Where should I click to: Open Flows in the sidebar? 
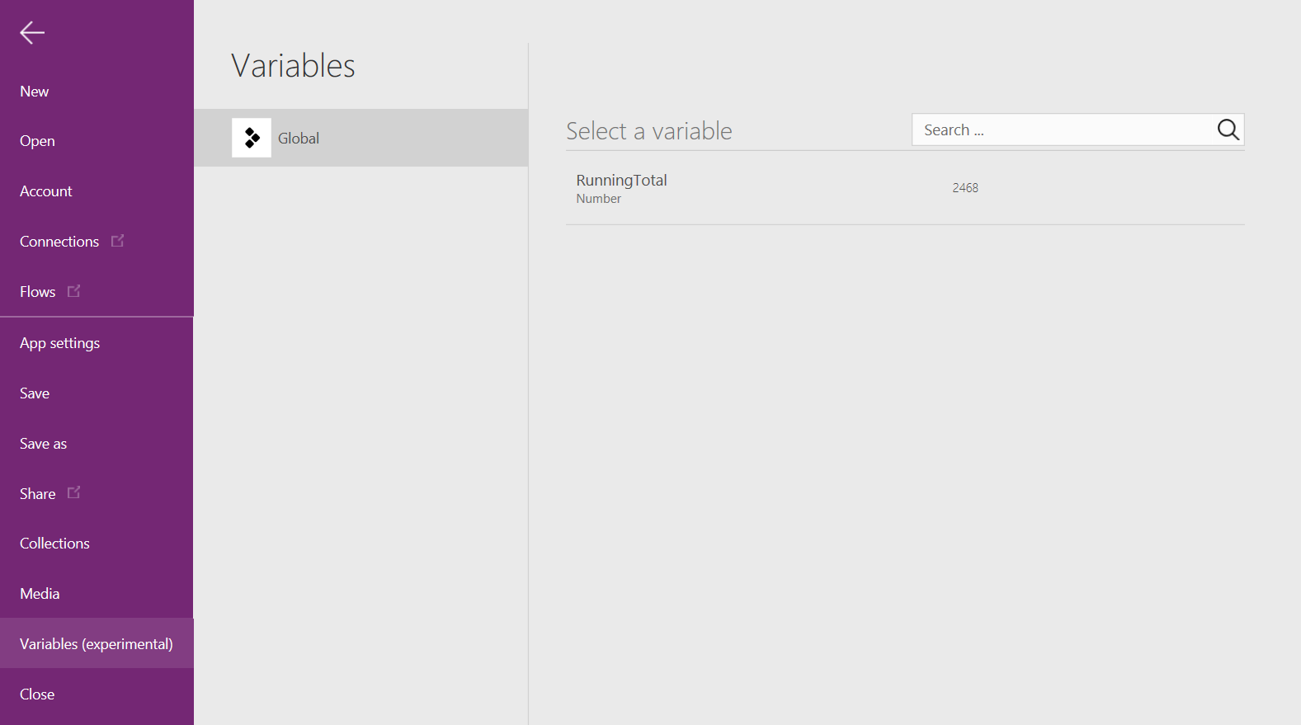(x=38, y=292)
